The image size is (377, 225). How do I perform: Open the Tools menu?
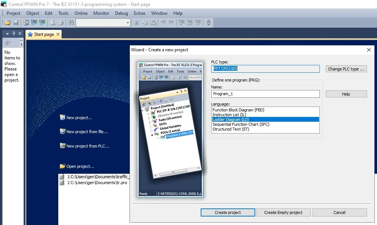pos(63,13)
